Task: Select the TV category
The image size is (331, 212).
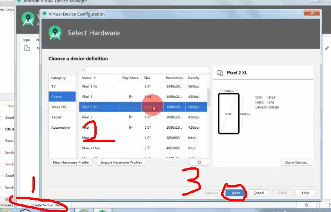Action: [x=62, y=86]
